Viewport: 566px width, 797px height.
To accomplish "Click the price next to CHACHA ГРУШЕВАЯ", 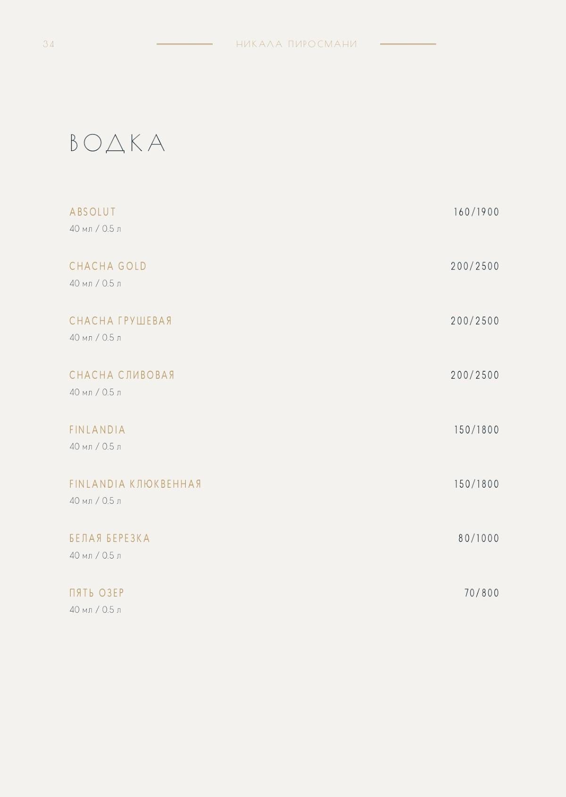I will tap(475, 321).
